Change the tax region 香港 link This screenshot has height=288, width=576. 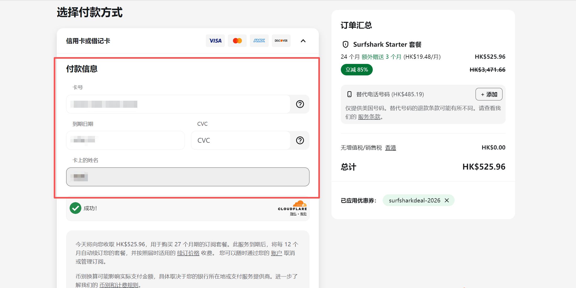(x=391, y=148)
